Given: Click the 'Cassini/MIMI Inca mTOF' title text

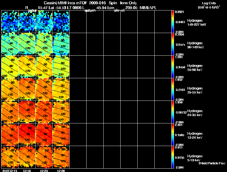Looking at the screenshot, I should click(65, 3).
